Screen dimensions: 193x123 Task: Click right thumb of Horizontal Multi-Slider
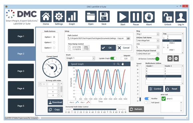click(117, 109)
